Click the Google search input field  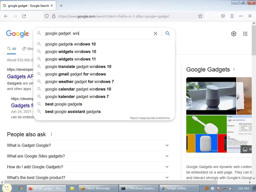[x=98, y=33]
